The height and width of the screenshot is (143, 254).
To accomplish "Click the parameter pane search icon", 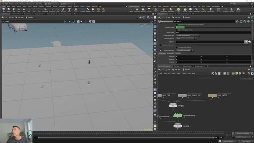I will tap(244, 21).
